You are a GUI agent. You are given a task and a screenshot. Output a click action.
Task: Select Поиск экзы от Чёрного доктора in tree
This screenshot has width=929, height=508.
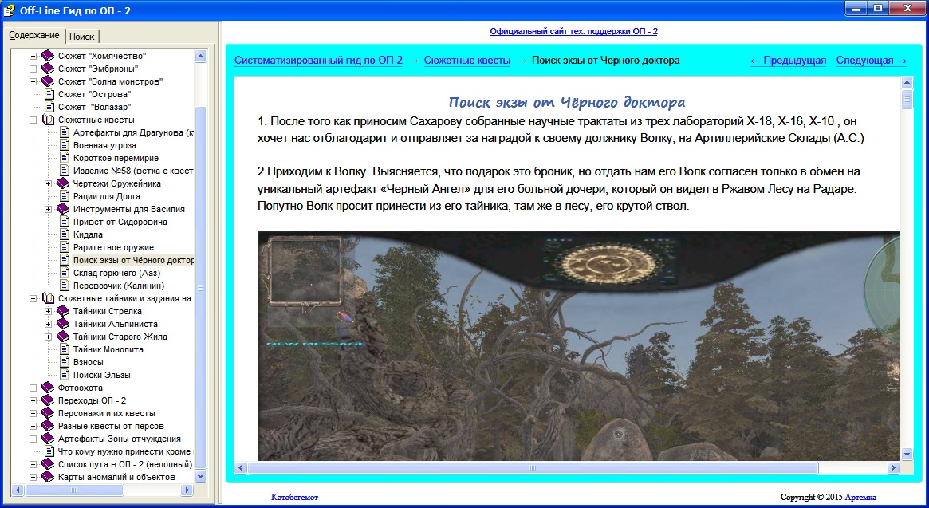[x=133, y=260]
